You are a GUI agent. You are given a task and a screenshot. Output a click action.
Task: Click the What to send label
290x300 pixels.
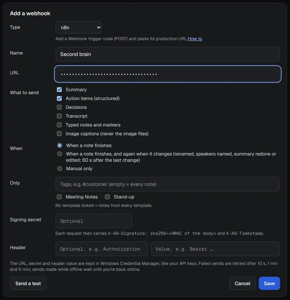click(x=24, y=93)
